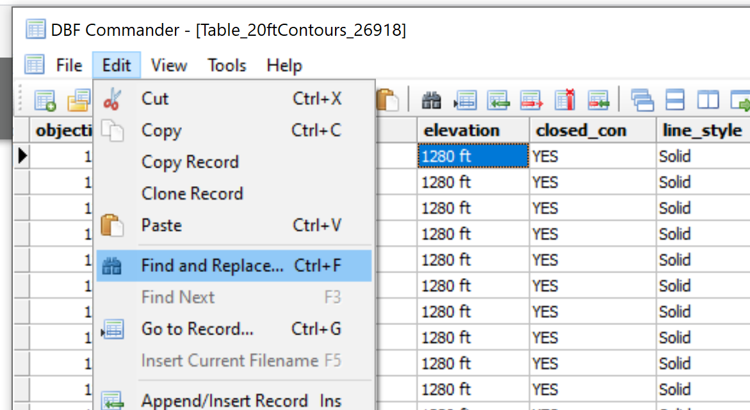750x410 pixels.
Task: Click the Tile Horizontally toolbar icon
Action: click(x=675, y=100)
